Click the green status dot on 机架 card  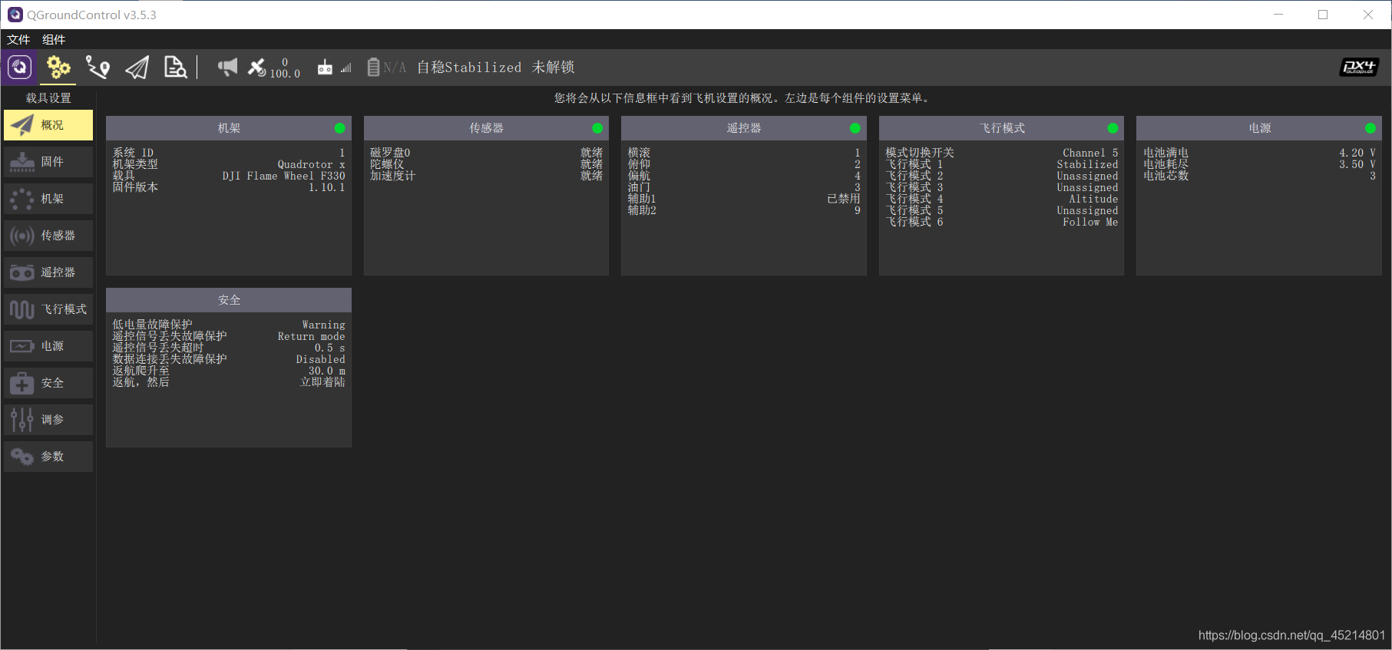[x=340, y=128]
